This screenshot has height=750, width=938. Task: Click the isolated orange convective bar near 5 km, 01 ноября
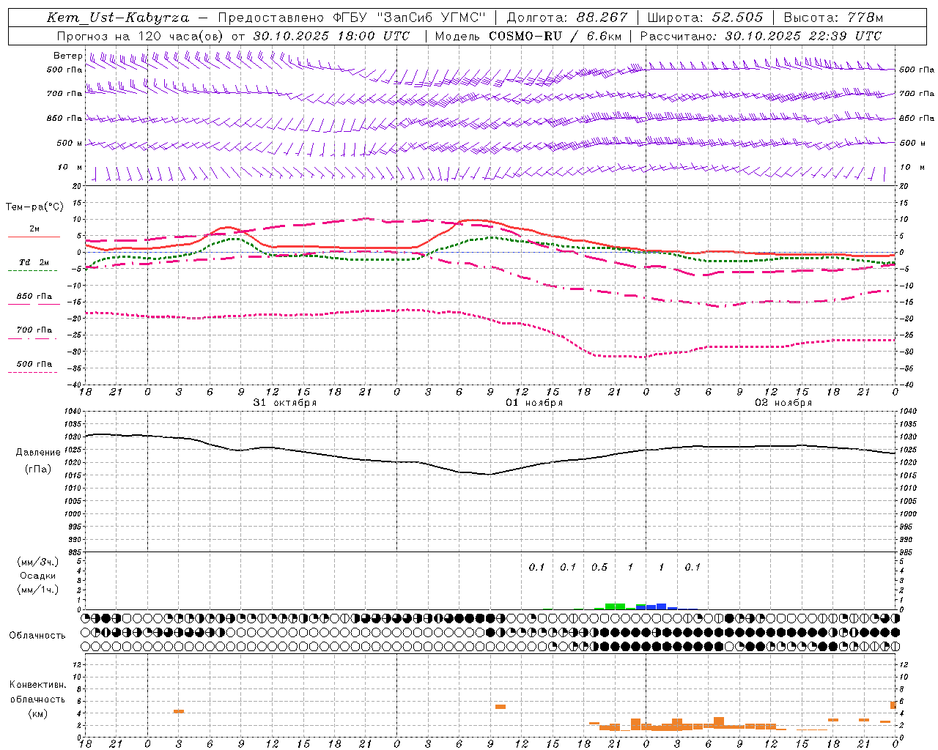501,707
